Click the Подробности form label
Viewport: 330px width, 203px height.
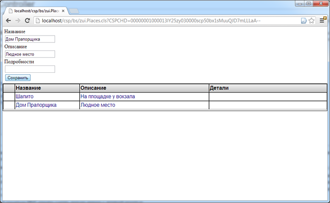coord(19,62)
